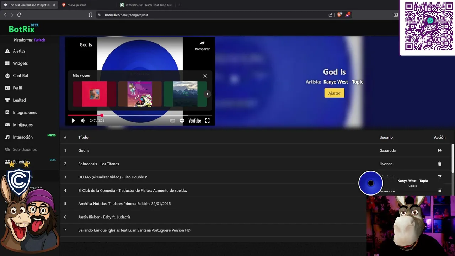The image size is (455, 256).
Task: Switch to Whatsamusic browser tab
Action: 146,5
